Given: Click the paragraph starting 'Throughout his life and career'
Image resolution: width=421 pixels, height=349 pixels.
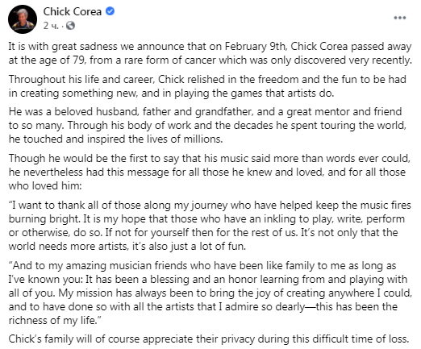Looking at the screenshot, I should click(207, 86).
